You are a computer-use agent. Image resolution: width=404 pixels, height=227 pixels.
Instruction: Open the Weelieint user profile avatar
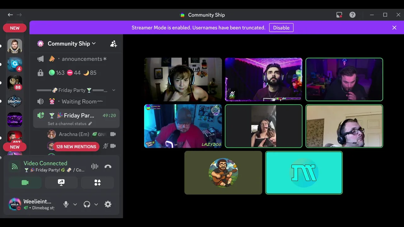[15, 204]
